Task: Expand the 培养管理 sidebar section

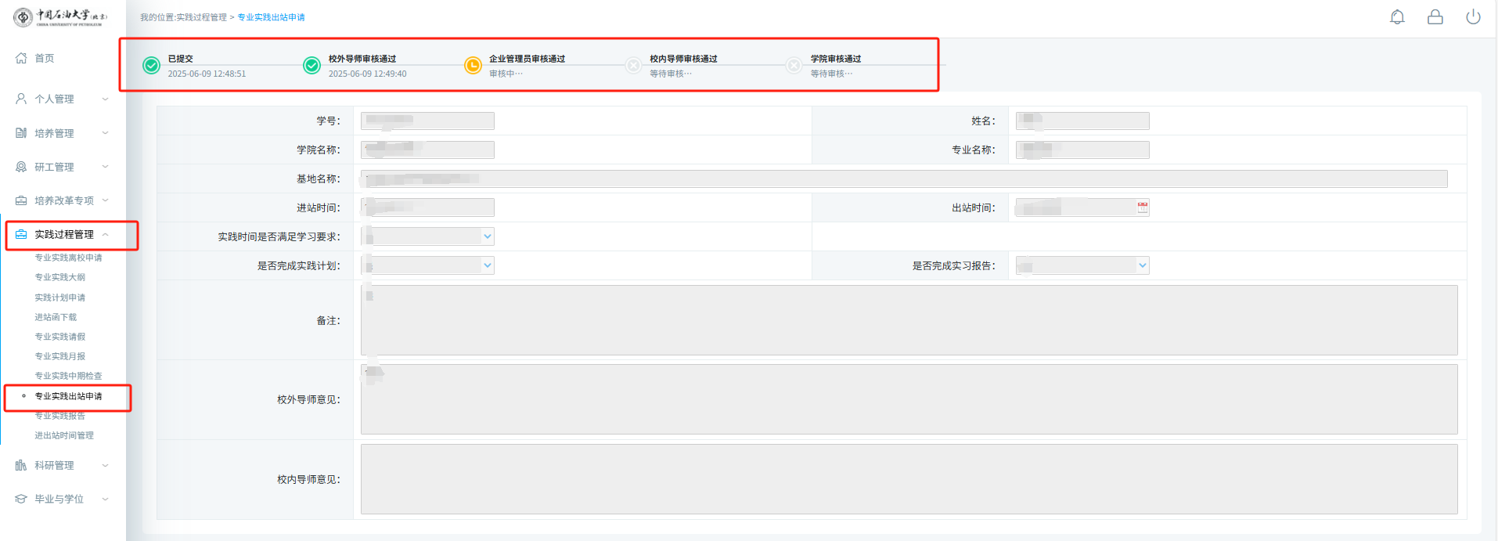Action: point(61,133)
